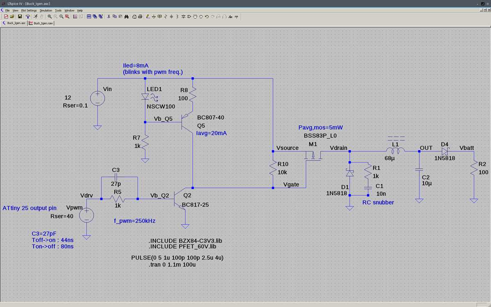Open the Component gate icon
Image resolution: width=491 pixels, height=307 pixels.
pos(189,16)
